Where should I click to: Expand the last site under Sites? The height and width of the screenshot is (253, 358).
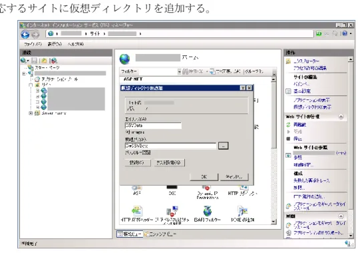37,107
